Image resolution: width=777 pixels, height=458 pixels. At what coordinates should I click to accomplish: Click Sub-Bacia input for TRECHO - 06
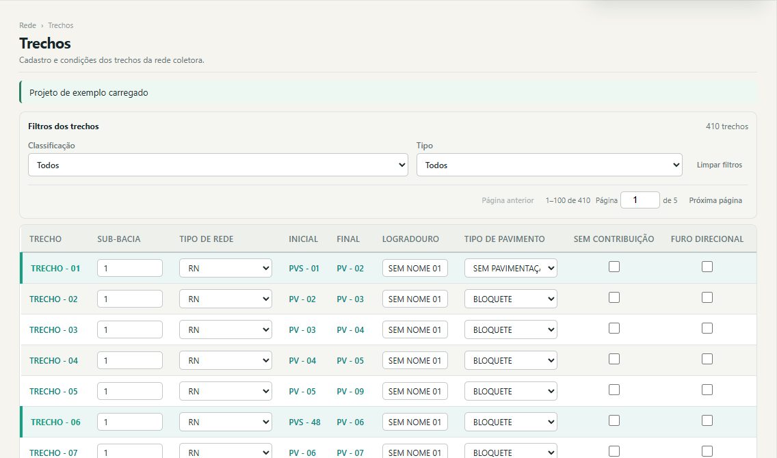point(130,422)
